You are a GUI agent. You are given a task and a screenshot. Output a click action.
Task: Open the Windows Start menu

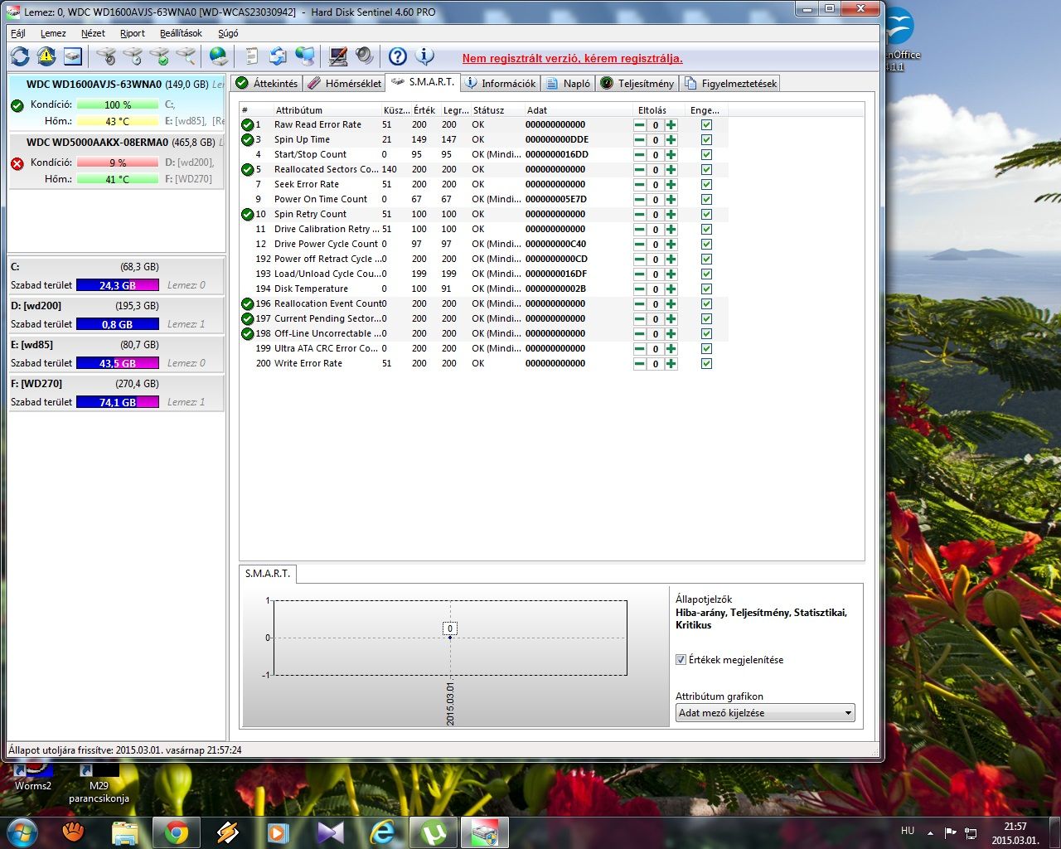click(22, 832)
